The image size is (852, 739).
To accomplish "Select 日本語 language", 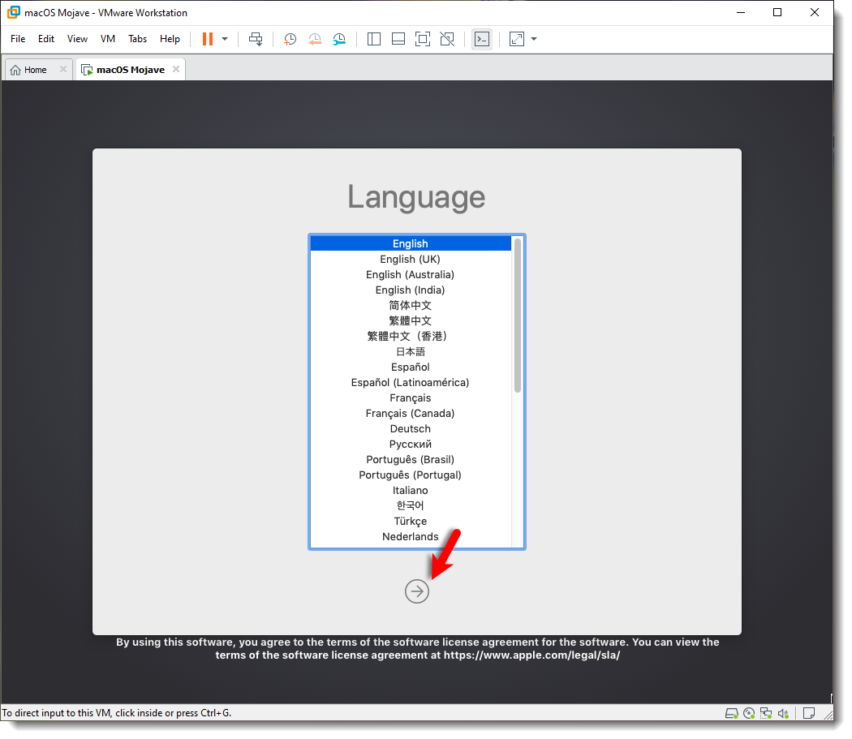I will click(411, 353).
